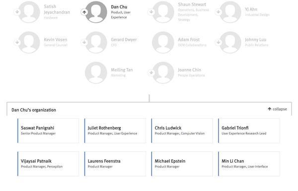Select YJ Ahn's avatar
298x191 pixels.
tap(230, 12)
